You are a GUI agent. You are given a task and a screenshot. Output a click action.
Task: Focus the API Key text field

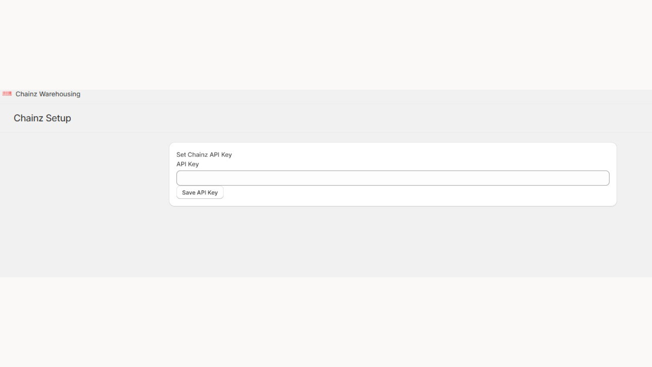tap(392, 178)
